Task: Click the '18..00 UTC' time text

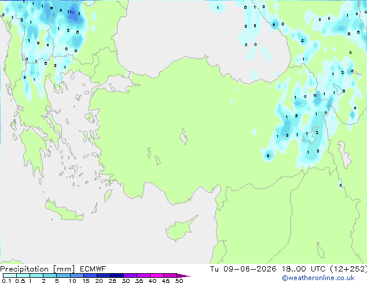Action: 303,269
